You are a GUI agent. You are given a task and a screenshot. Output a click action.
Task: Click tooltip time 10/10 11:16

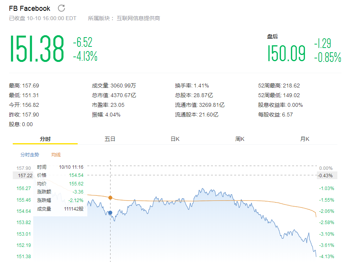pyautogui.click(x=71, y=167)
